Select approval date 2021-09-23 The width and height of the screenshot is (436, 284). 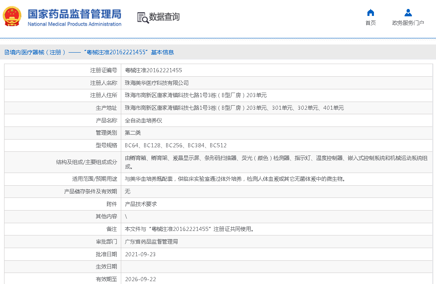pos(140,254)
